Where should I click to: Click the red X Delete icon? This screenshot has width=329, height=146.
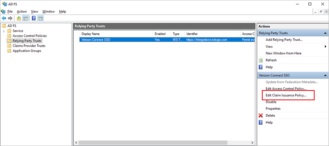(261, 115)
